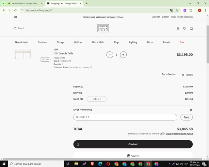The width and height of the screenshot is (209, 167).
Task: Open File Explorer from the taskbar
Action: (76, 164)
